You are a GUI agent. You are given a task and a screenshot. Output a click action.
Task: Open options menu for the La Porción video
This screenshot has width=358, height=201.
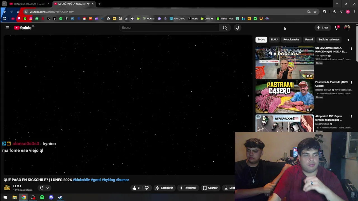click(351, 49)
